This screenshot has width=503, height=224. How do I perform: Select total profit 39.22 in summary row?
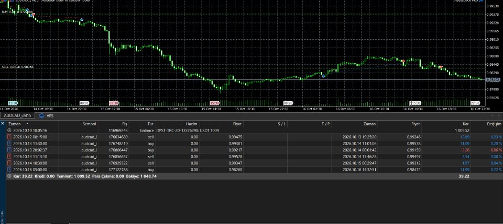465,176
